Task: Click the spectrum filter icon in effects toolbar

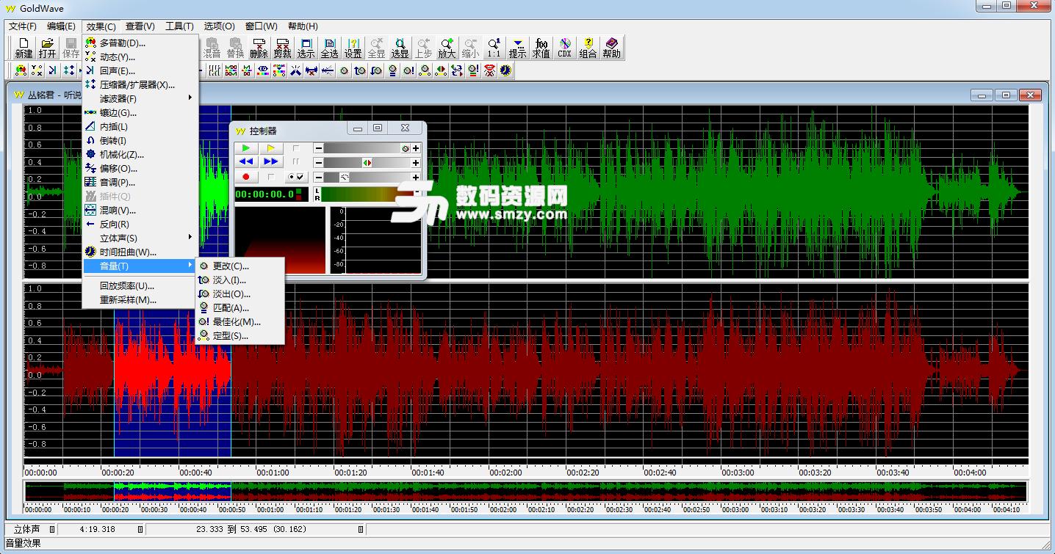Action: 279,70
